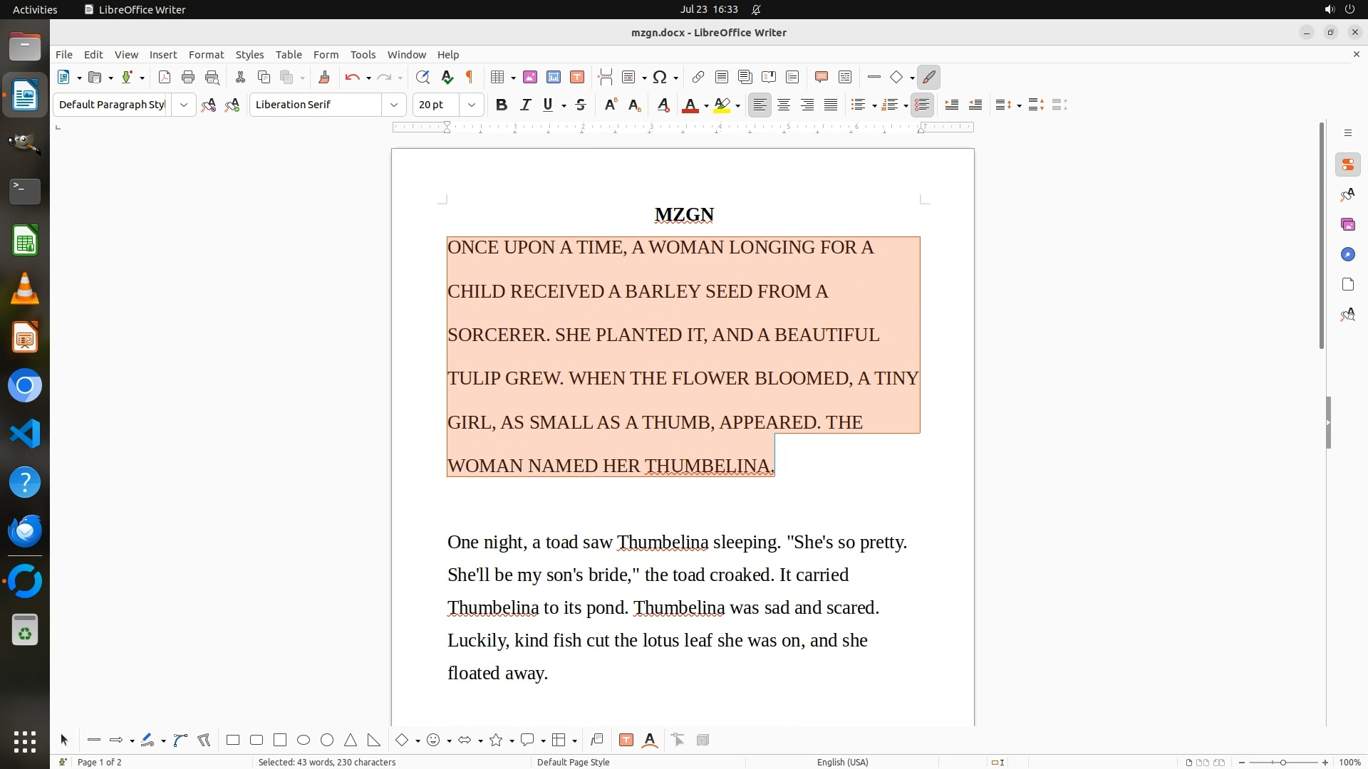Image resolution: width=1368 pixels, height=769 pixels.
Task: Open the font size dropdown
Action: tap(471, 105)
